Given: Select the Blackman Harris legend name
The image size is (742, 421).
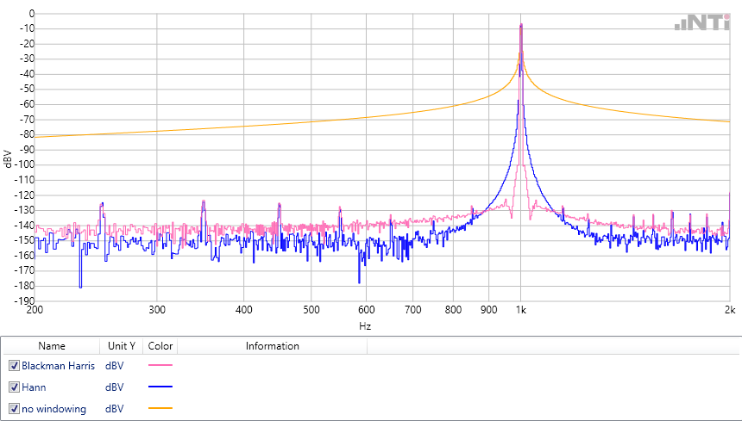Looking at the screenshot, I should [x=58, y=366].
